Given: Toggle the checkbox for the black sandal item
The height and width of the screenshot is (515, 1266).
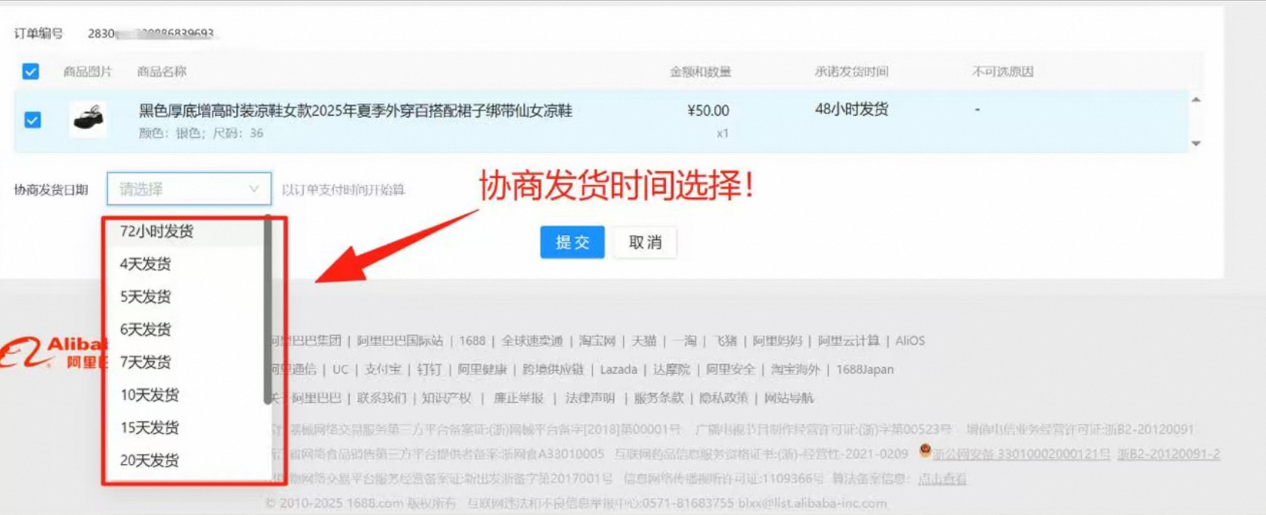Looking at the screenshot, I should [x=32, y=120].
